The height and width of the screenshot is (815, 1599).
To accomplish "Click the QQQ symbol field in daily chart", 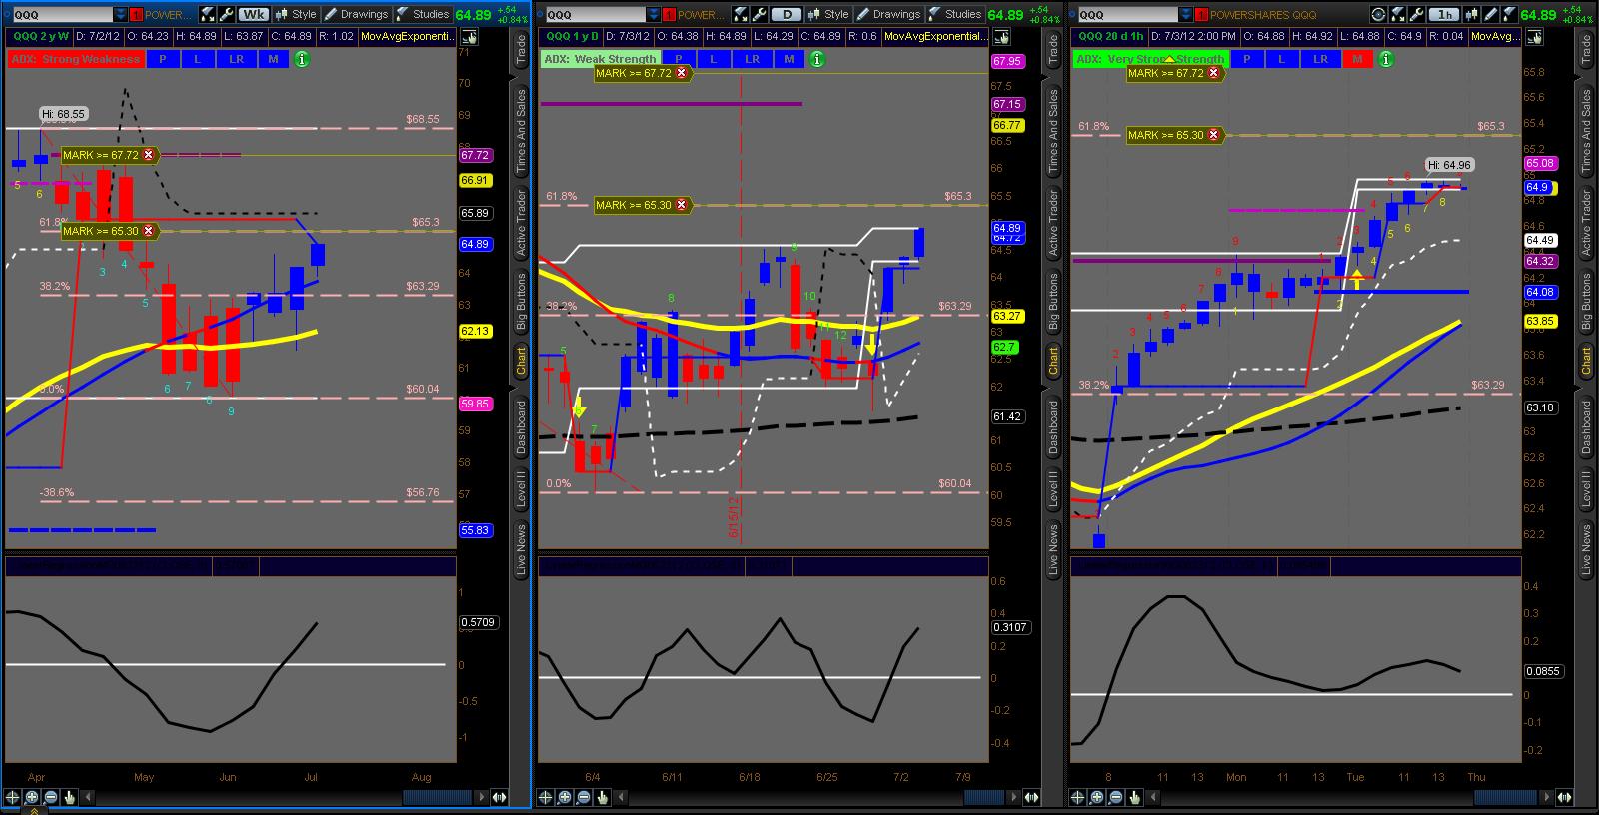I will point(595,15).
